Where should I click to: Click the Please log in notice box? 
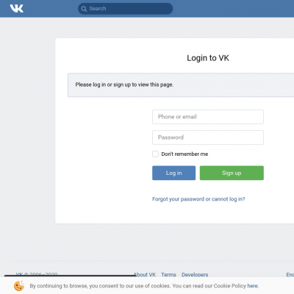tap(181, 85)
